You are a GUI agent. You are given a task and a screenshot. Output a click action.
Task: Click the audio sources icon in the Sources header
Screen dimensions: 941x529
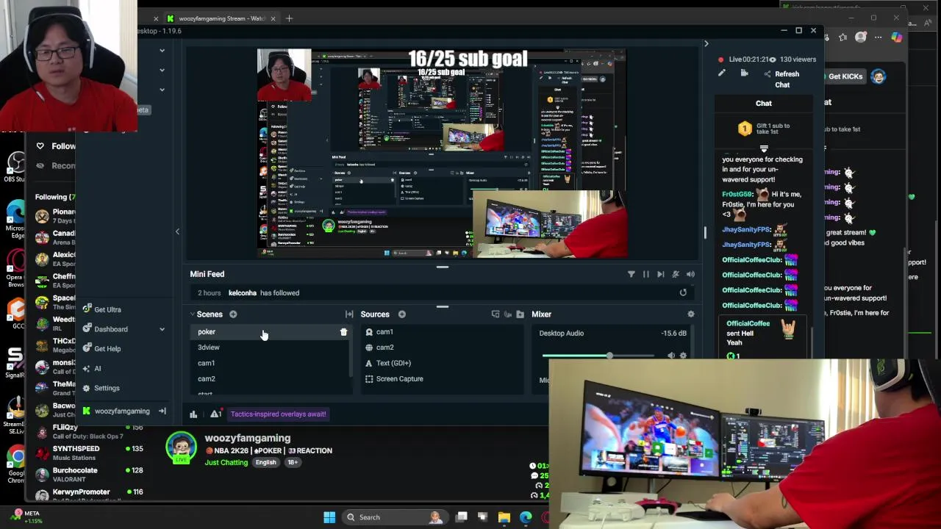pyautogui.click(x=507, y=314)
